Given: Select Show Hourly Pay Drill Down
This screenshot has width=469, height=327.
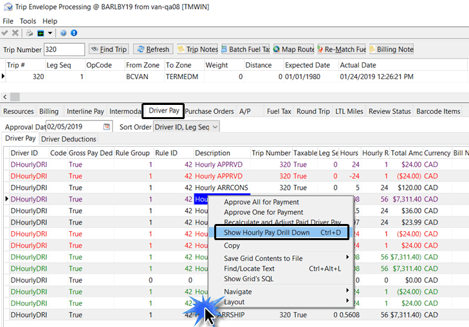Looking at the screenshot, I should tap(282, 231).
